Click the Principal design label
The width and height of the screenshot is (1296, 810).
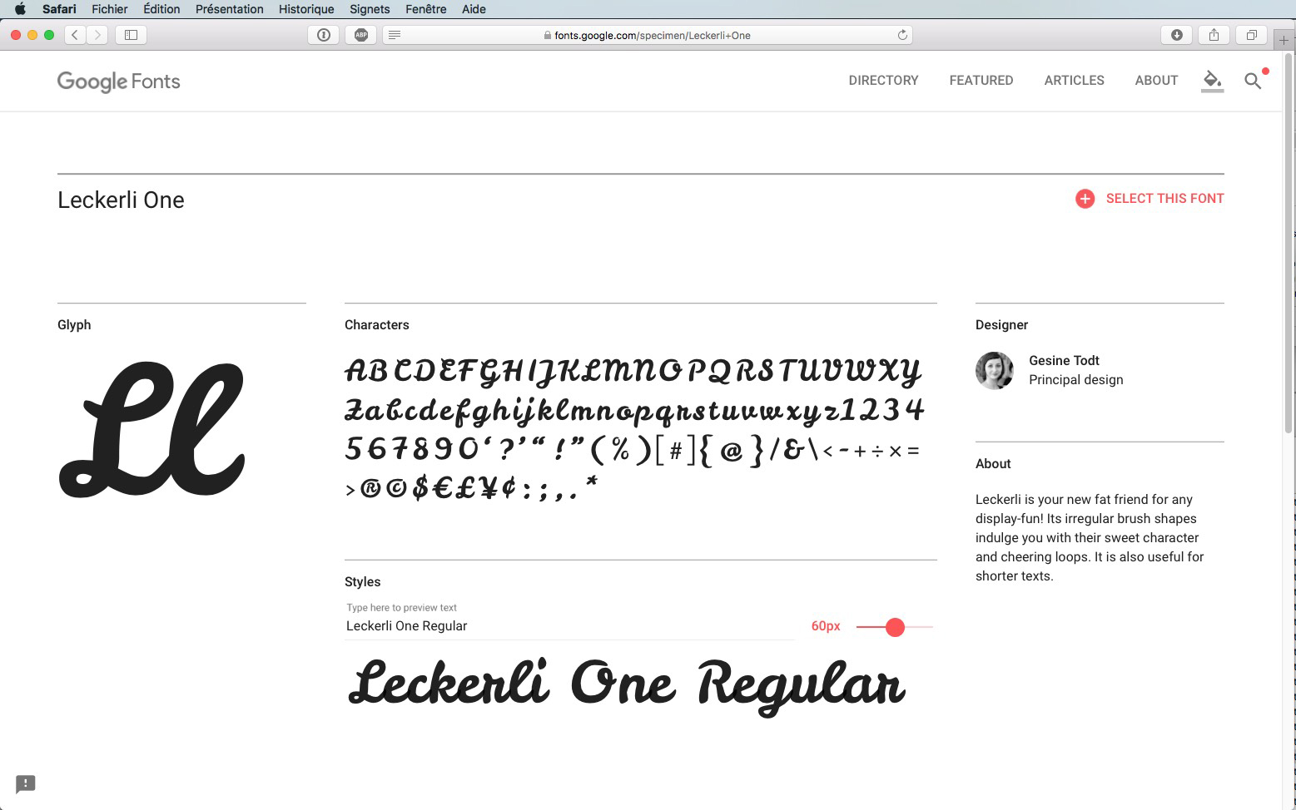[x=1076, y=380]
